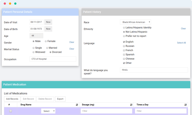Image resolution: width=192 pixels, height=115 pixels.
Task: Click the red window close dot
Action: pos(5,3)
